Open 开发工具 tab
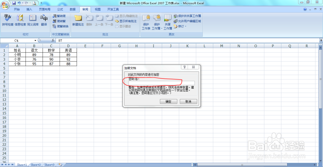Viewport: 323px width, 167px height. pyautogui.click(x=113, y=9)
